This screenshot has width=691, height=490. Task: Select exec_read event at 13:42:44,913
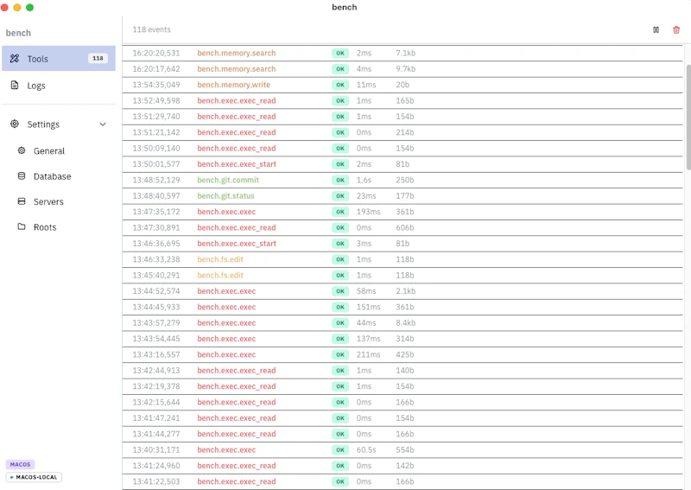point(403,371)
